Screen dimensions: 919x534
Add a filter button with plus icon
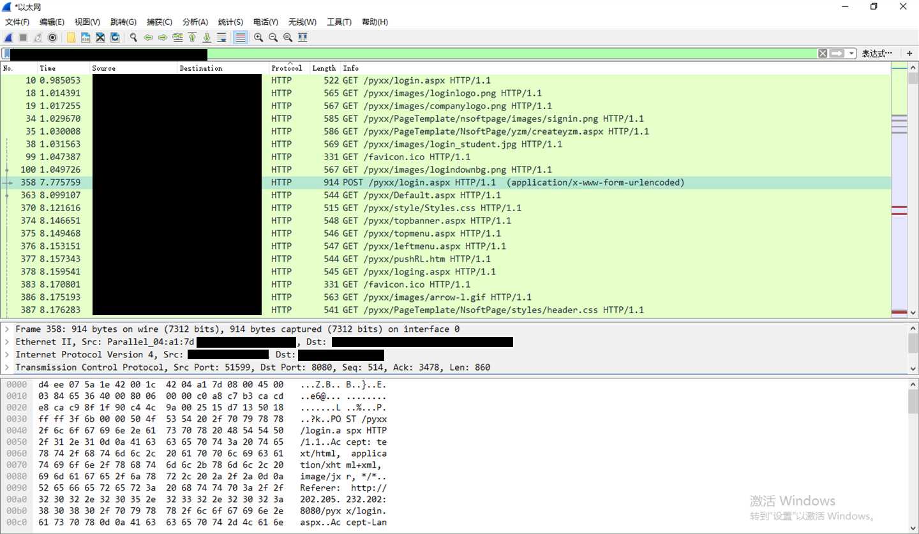click(x=909, y=54)
